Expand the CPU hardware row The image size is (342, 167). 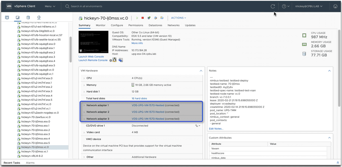[x=84, y=78]
